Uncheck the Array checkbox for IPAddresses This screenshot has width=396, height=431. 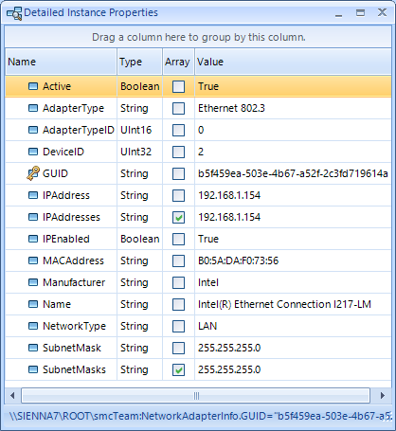(178, 217)
